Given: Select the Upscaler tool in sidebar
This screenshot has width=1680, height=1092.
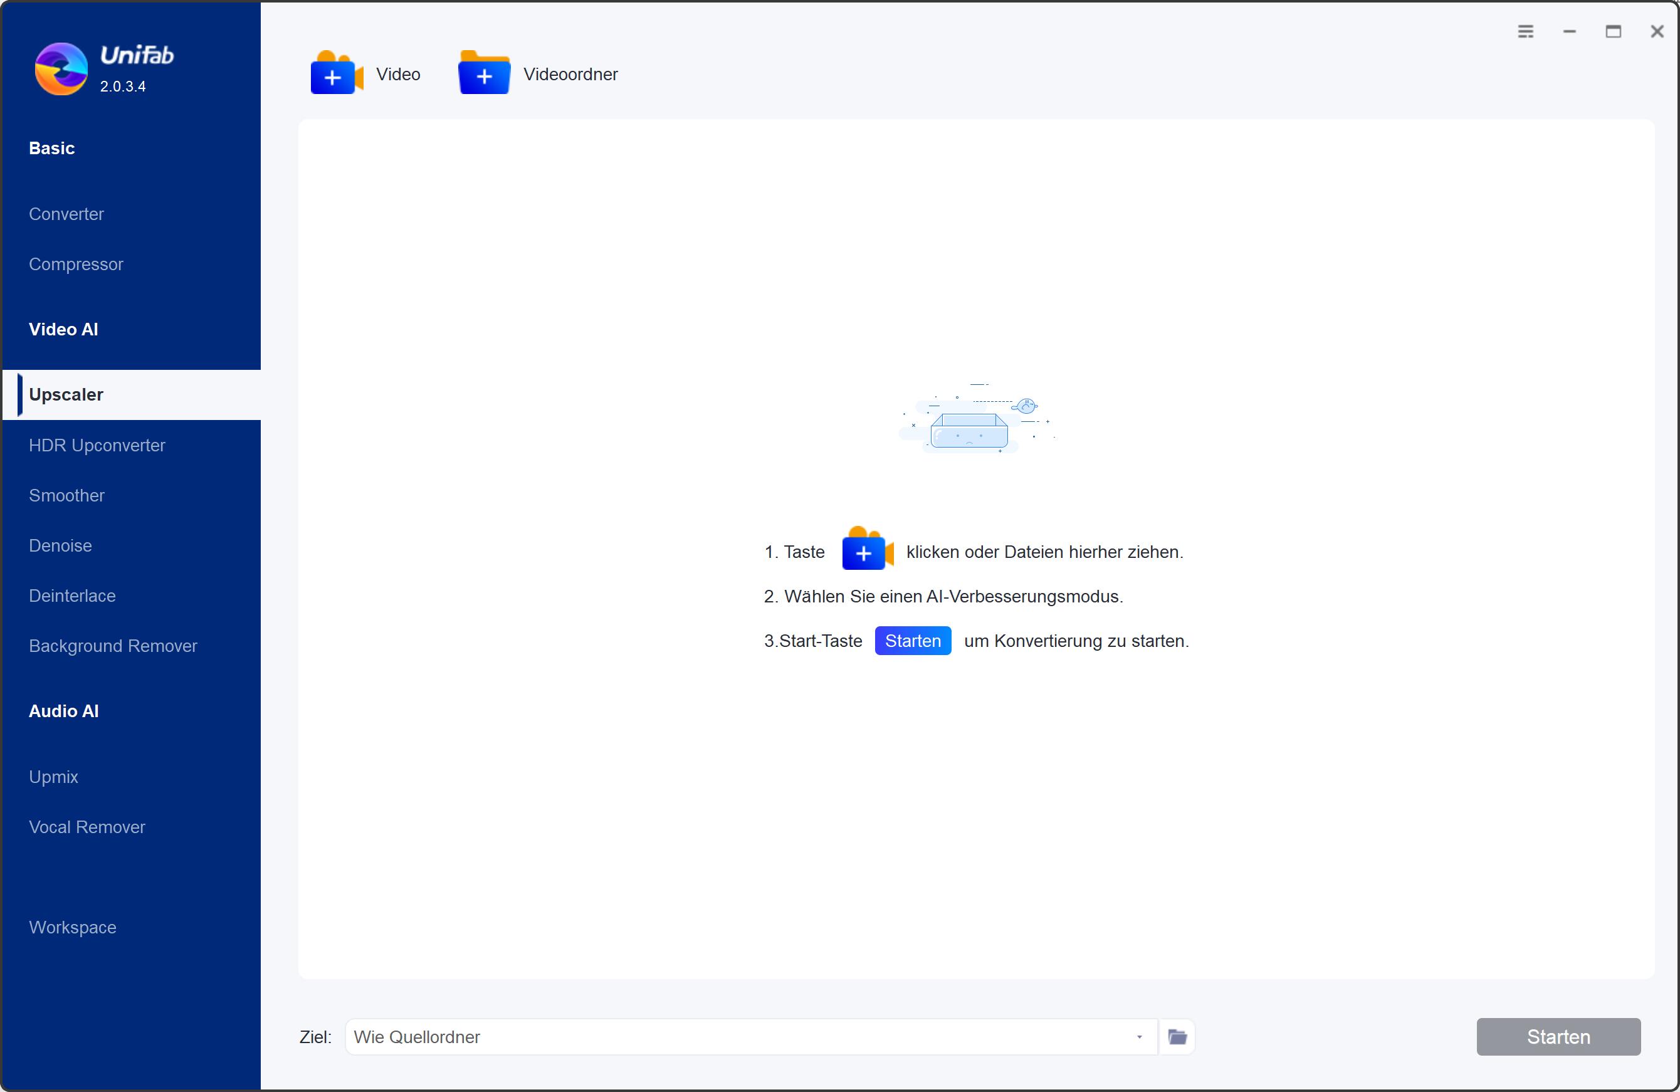Looking at the screenshot, I should point(65,394).
